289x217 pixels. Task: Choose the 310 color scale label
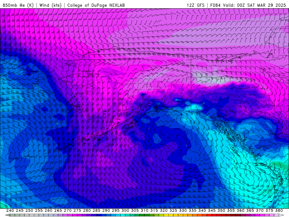[144, 210]
